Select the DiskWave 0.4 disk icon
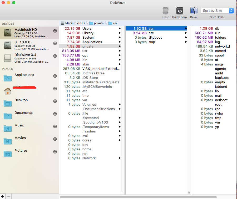The width and height of the screenshot is (237, 199). tap(8, 58)
